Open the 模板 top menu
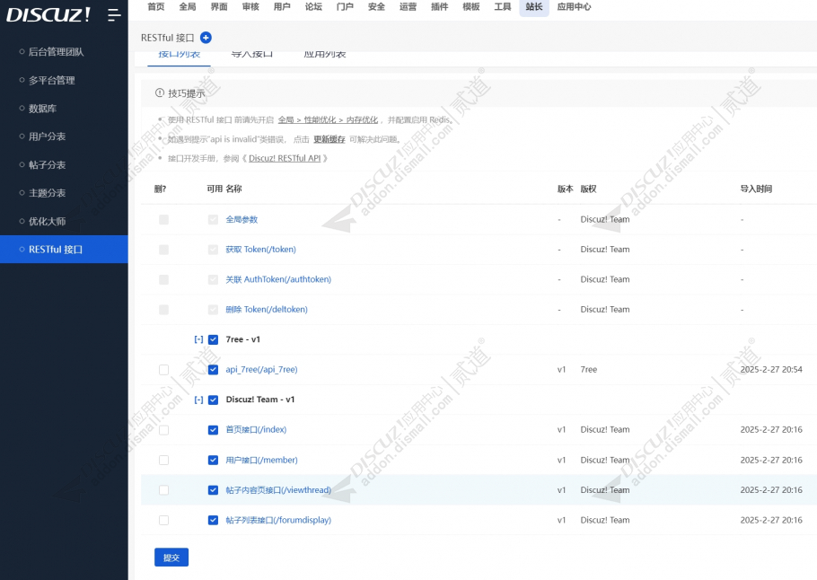The width and height of the screenshot is (817, 580). pos(471,7)
